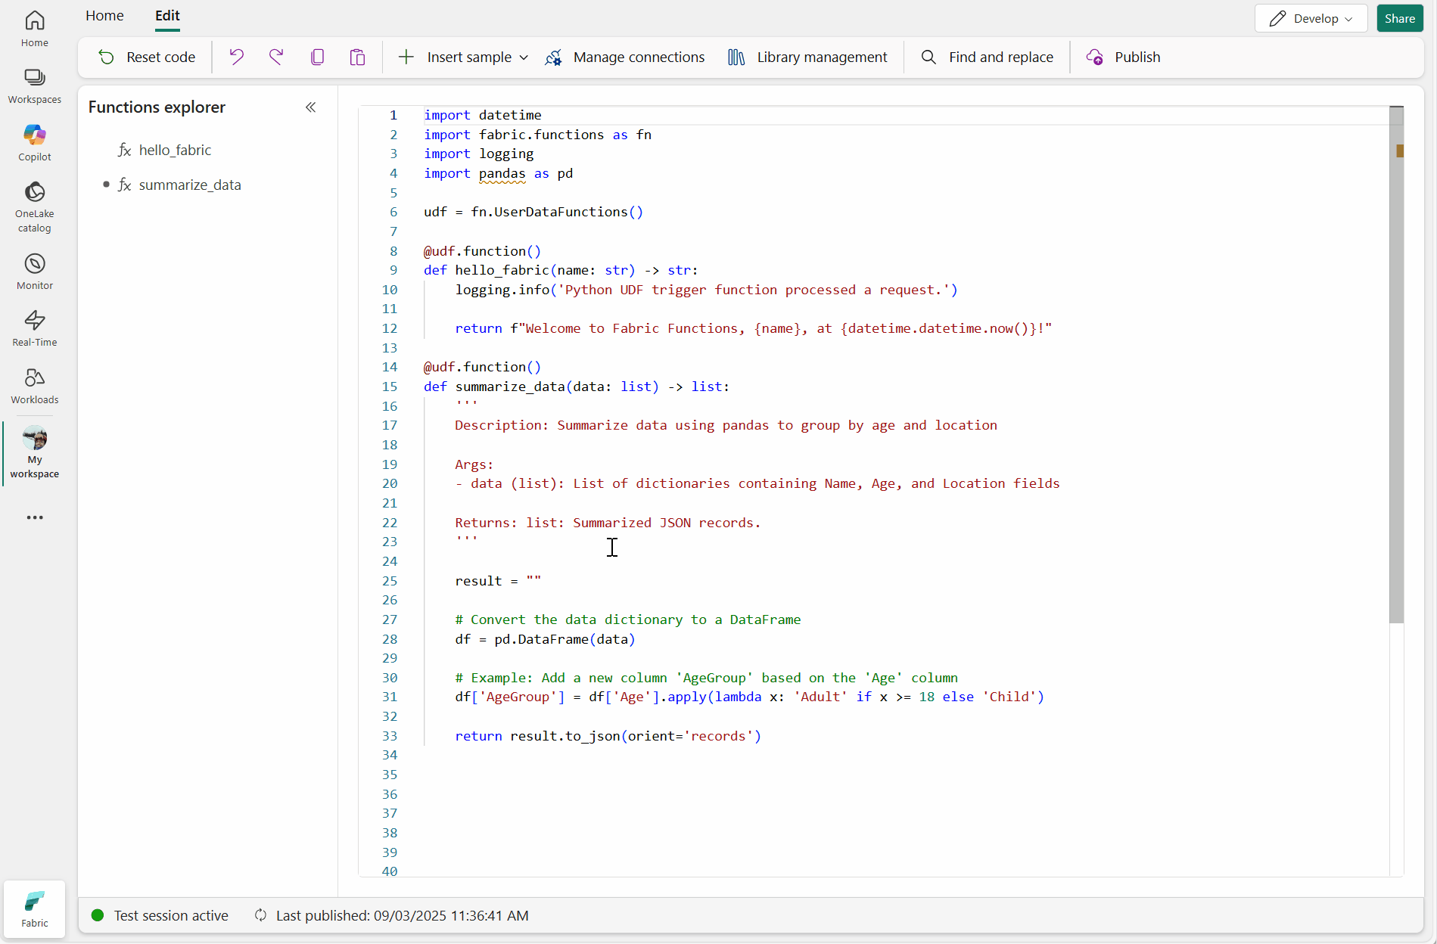1437x944 pixels.
Task: Collapse the Functions explorer panel
Action: 310,107
